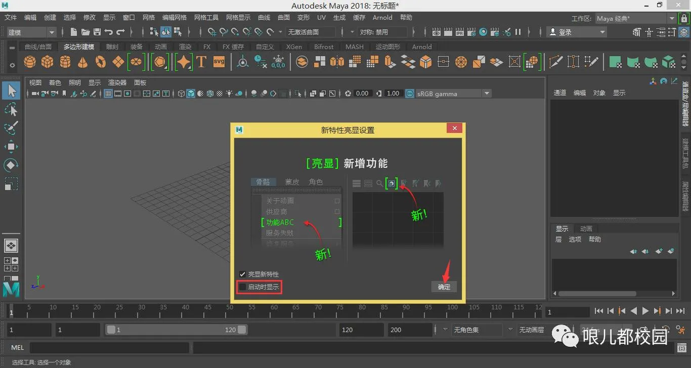This screenshot has width=691, height=368.
Task: Check the 启动时显示 checkbox
Action: pos(242,287)
